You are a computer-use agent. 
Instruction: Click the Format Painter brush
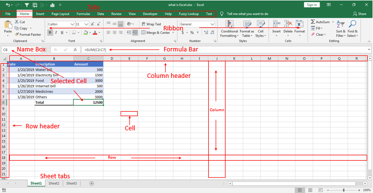(x=27, y=34)
